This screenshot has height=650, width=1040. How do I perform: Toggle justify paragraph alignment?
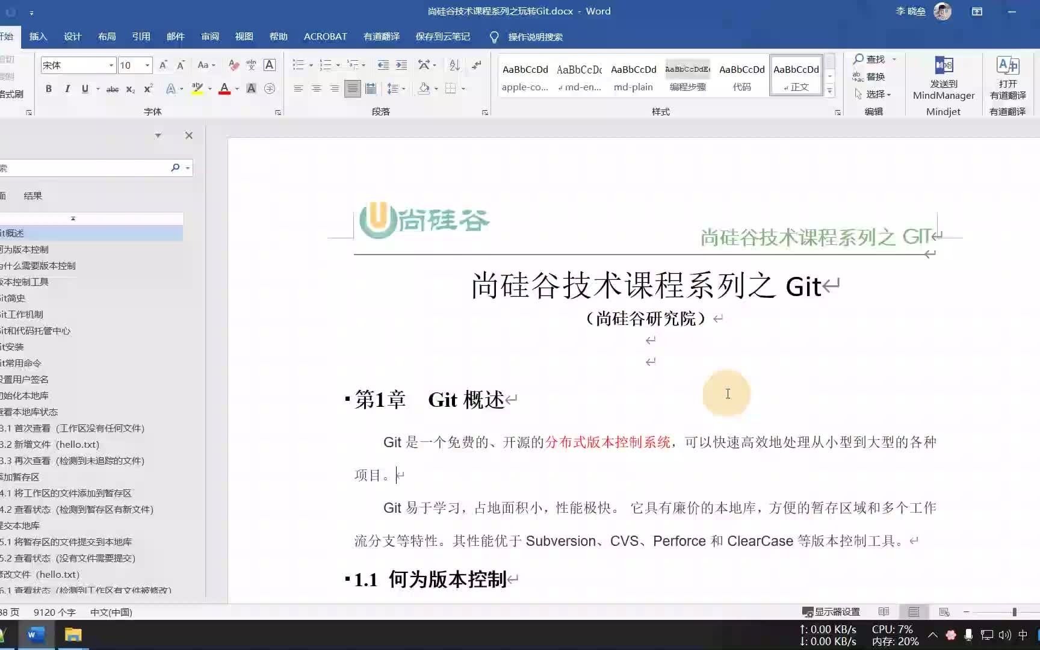click(353, 89)
